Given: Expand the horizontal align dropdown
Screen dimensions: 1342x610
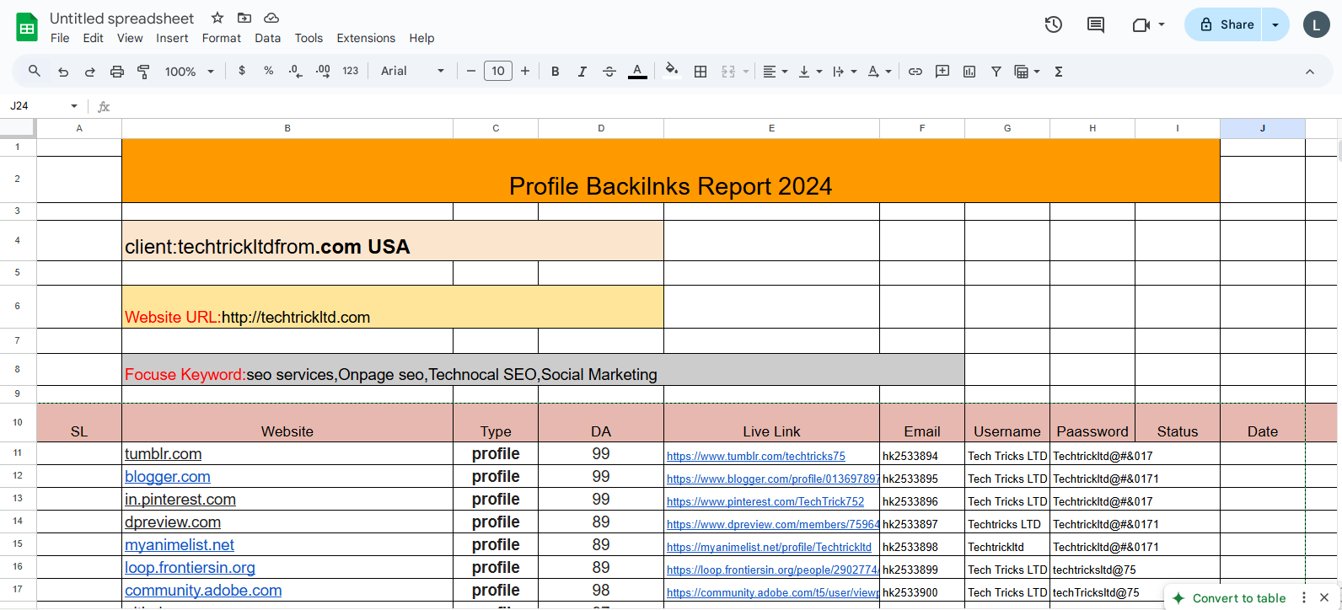Looking at the screenshot, I should [775, 72].
